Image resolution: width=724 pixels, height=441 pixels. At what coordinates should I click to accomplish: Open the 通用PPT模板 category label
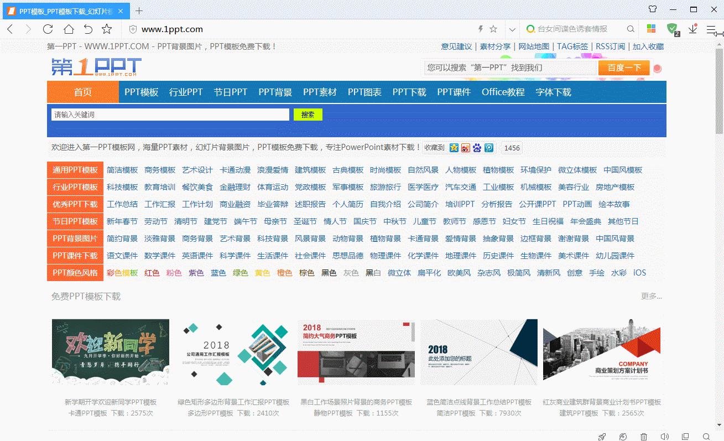[x=75, y=170]
